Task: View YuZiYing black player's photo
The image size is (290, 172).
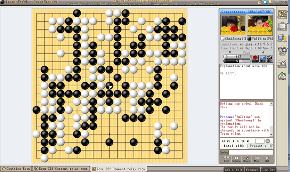Action: click(260, 25)
